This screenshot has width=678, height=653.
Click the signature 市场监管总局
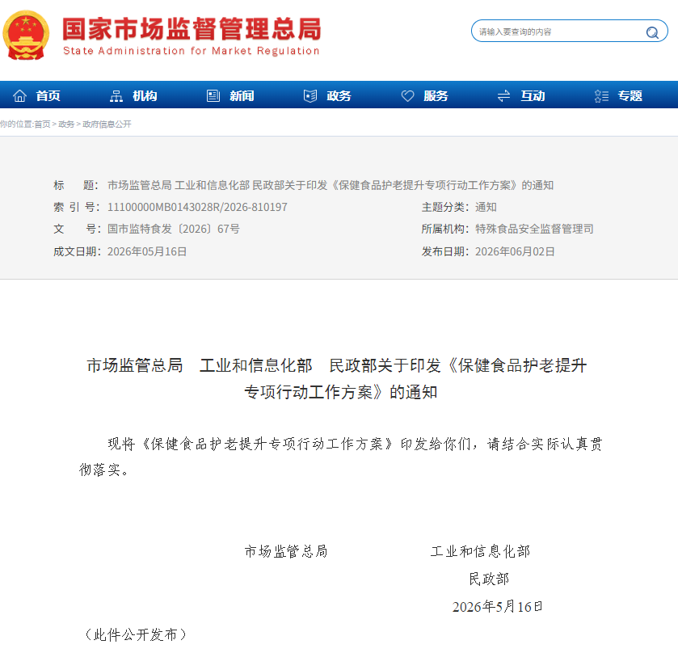click(x=286, y=551)
